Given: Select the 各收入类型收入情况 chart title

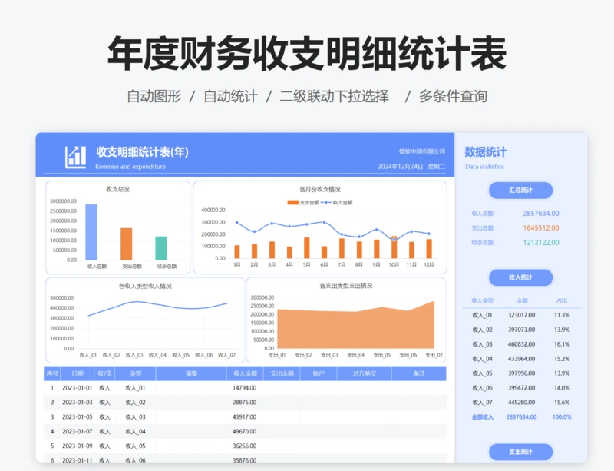Looking at the screenshot, I should 145,286.
